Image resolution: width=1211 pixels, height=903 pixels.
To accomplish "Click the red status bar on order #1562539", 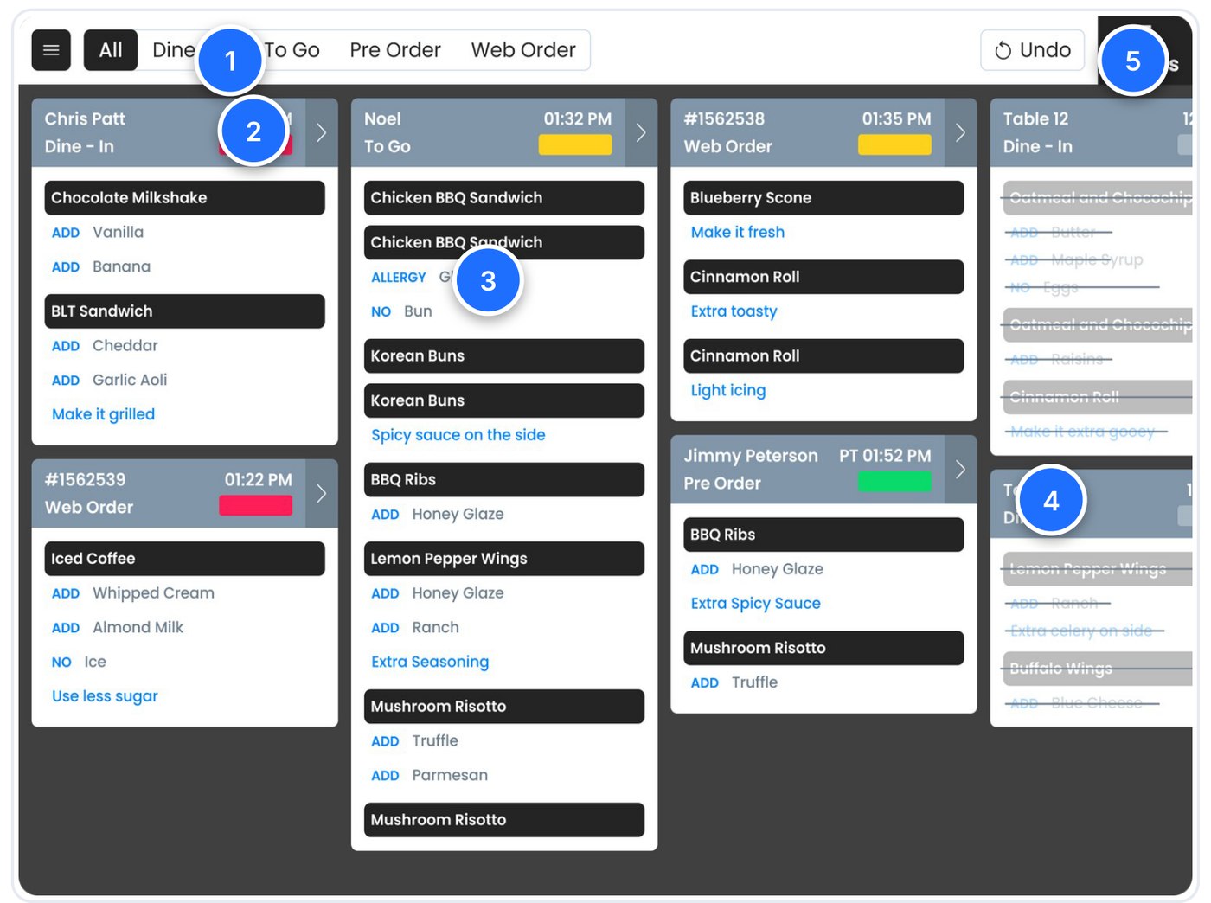I will [x=256, y=505].
